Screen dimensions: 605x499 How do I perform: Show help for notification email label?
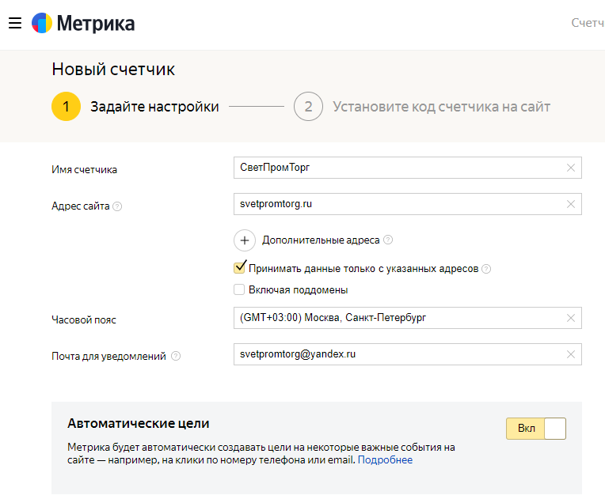[176, 357]
